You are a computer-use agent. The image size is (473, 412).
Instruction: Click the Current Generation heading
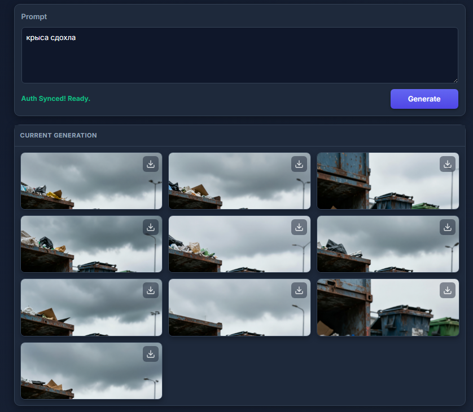pos(59,135)
